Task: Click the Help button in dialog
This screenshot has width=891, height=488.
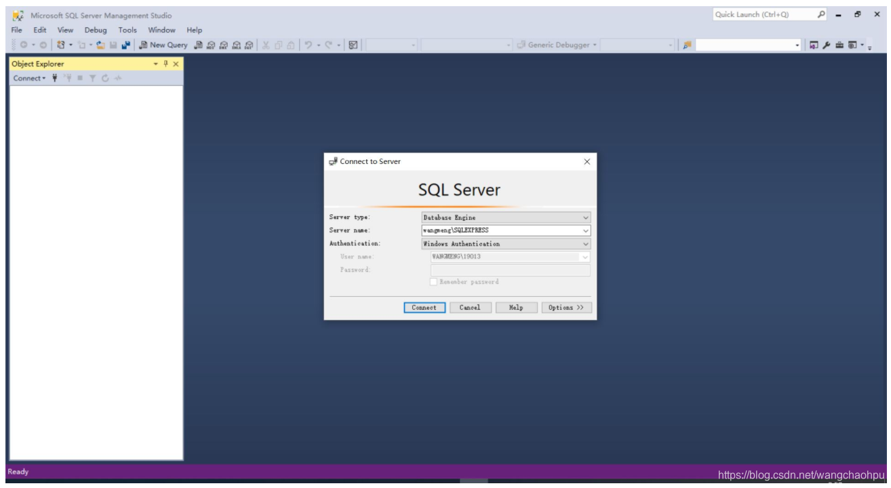Action: coord(516,307)
